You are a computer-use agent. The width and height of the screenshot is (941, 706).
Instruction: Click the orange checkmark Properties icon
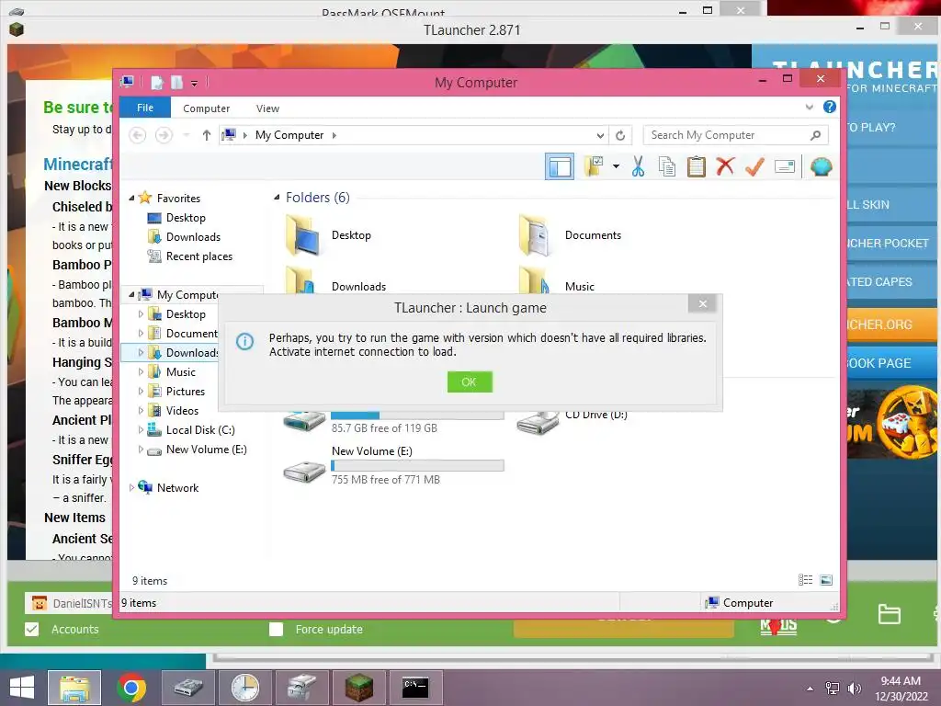[754, 166]
